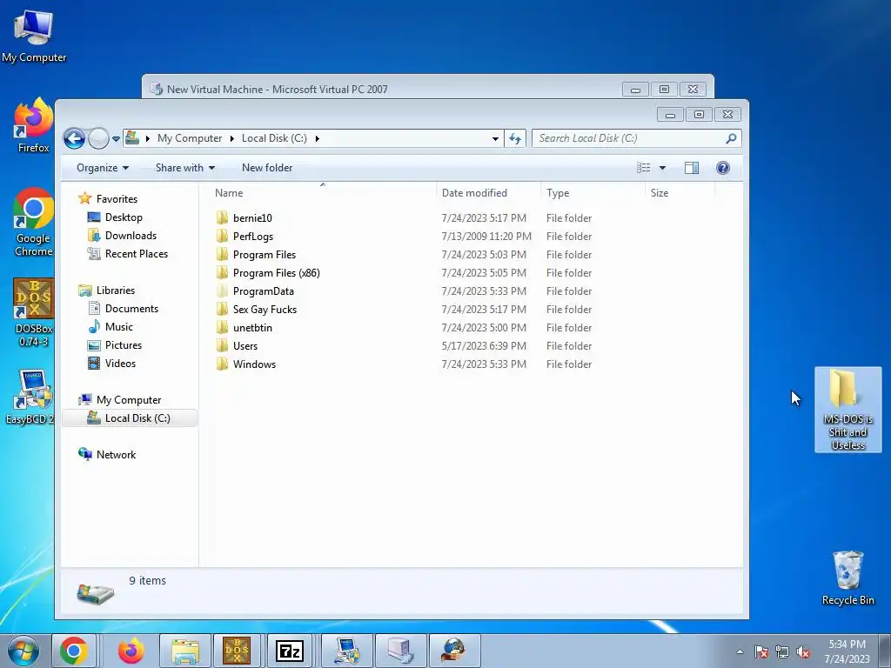Viewport: 891px width, 668px height.
Task: Sort by the Type column header
Action: (593, 192)
